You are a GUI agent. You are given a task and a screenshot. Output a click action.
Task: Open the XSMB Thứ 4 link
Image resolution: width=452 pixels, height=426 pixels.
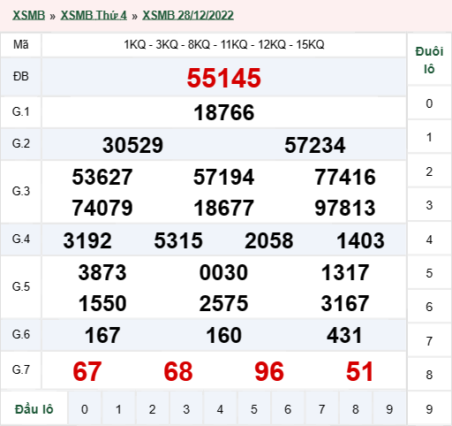(94, 15)
